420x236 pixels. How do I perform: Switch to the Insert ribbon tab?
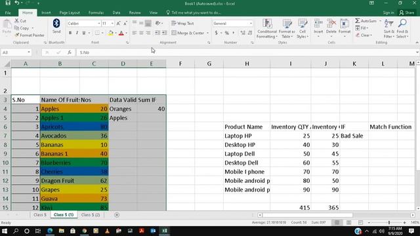(x=46, y=12)
